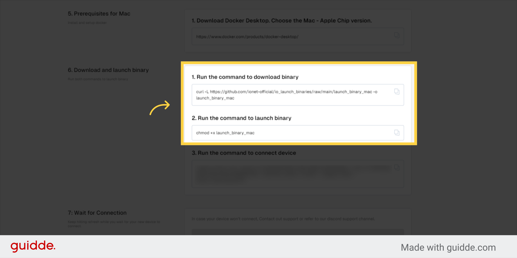Copy the chmod launch binary command
This screenshot has height=258, width=517.
pyautogui.click(x=397, y=133)
